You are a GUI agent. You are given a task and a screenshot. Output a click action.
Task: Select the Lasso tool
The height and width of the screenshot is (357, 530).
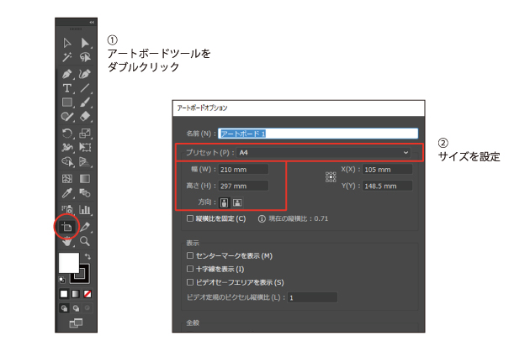85,57
